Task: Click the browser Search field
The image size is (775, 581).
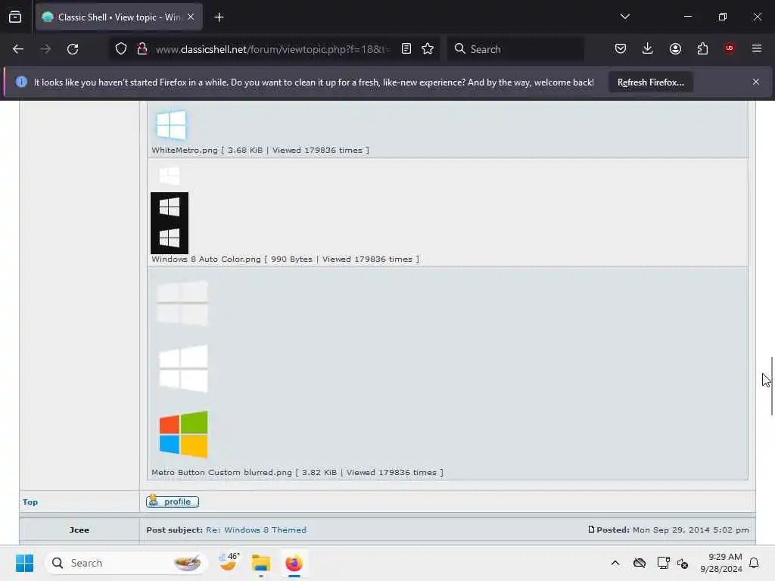Action: click(515, 49)
